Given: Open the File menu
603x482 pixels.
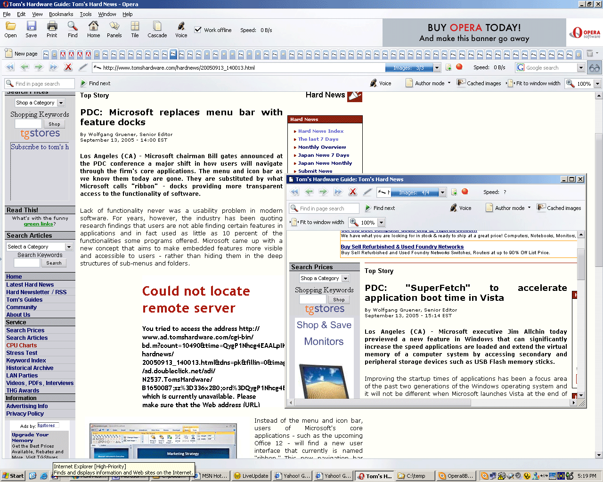Looking at the screenshot, I should [7, 14].
